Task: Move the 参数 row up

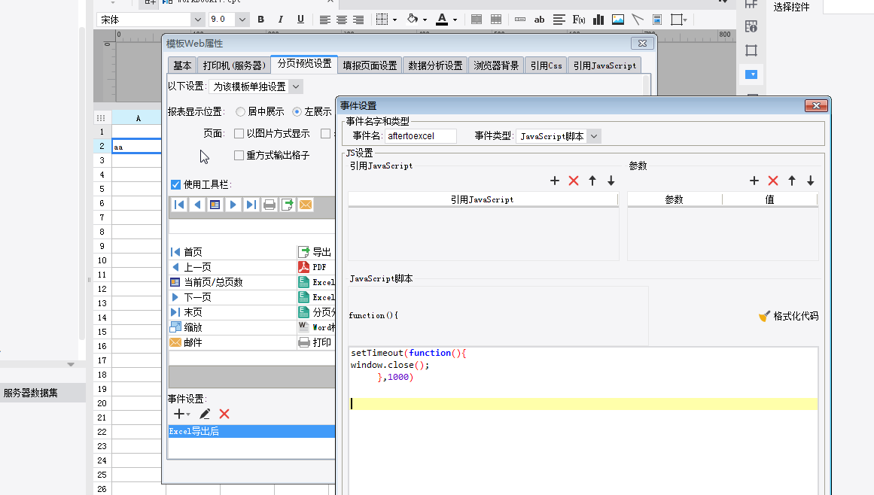Action: [x=792, y=181]
